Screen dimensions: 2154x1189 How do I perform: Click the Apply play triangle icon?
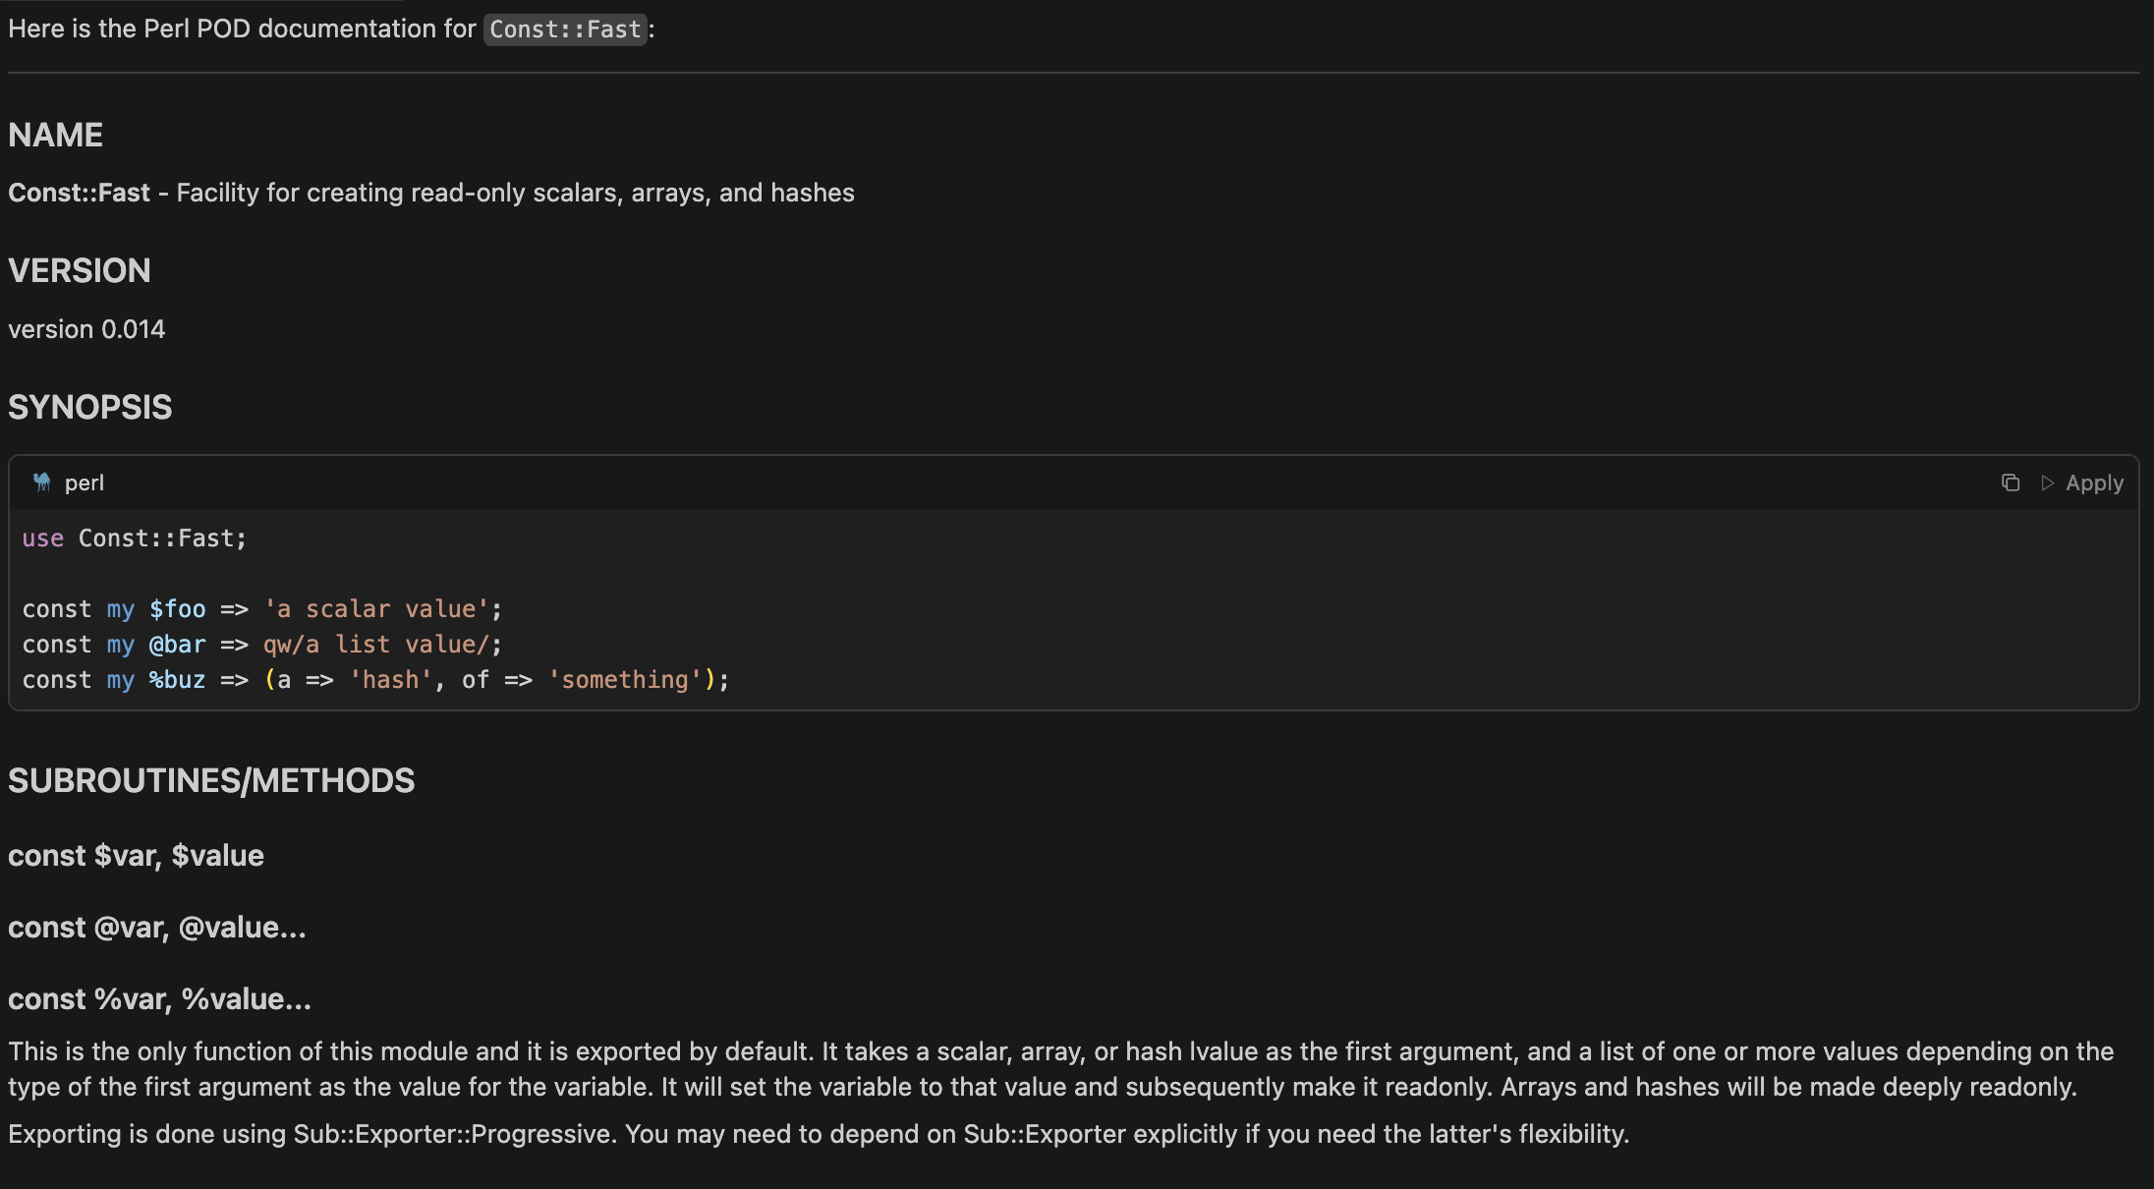(x=2048, y=482)
